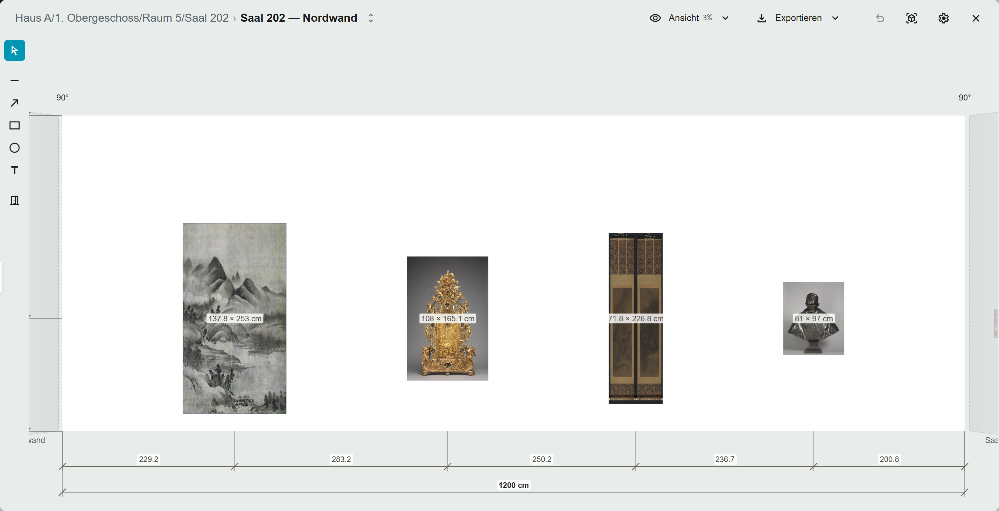
Task: Open settings gear icon
Action: point(944,18)
